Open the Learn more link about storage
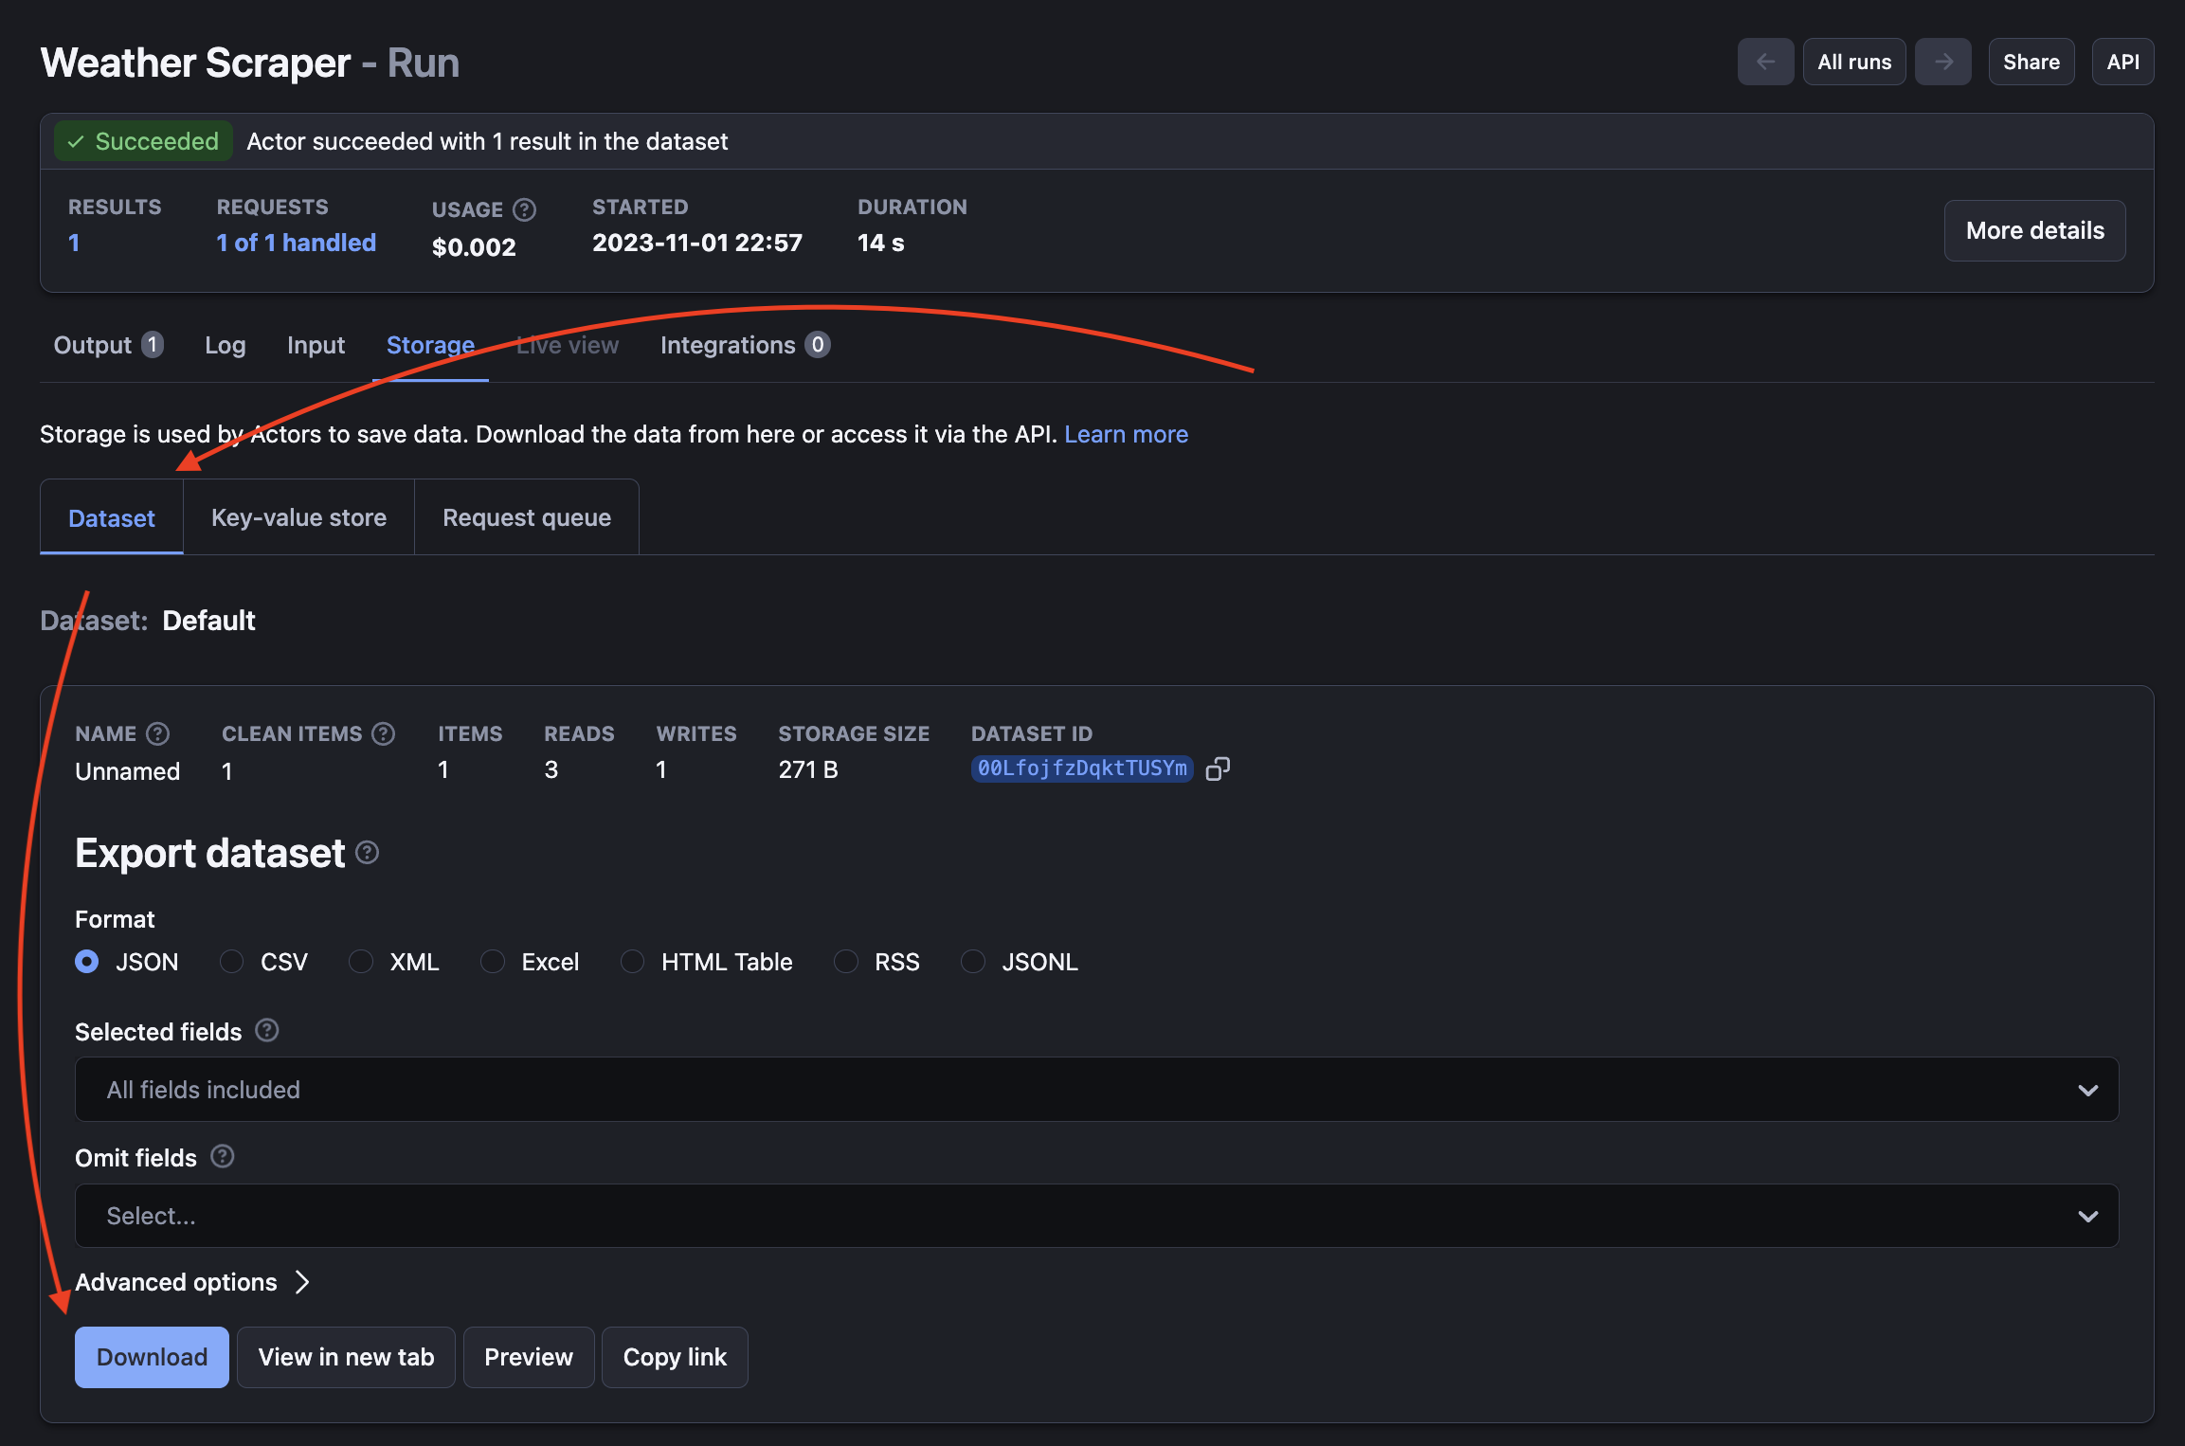 [1126, 433]
